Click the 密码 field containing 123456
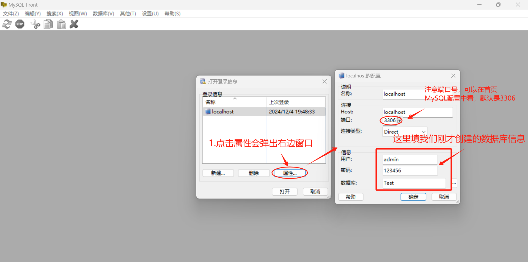This screenshot has width=528, height=262. coord(410,171)
